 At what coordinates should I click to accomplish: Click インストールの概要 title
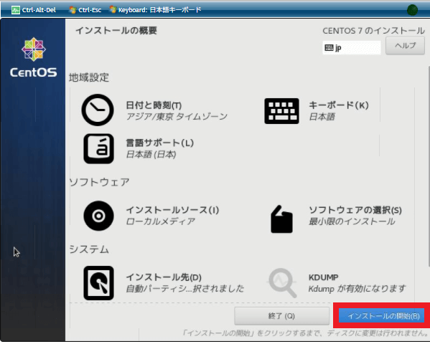(x=116, y=30)
